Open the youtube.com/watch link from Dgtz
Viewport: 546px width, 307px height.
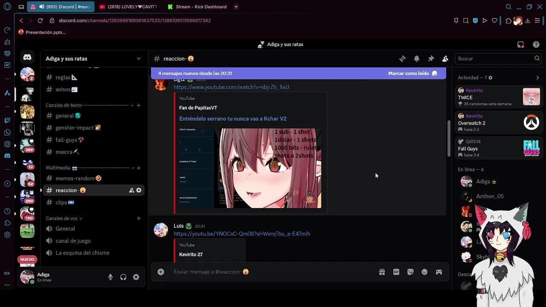click(x=231, y=87)
